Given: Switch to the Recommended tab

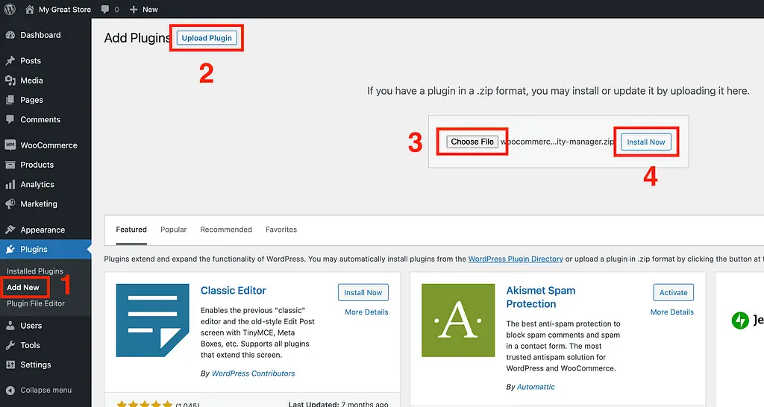Looking at the screenshot, I should 226,230.
